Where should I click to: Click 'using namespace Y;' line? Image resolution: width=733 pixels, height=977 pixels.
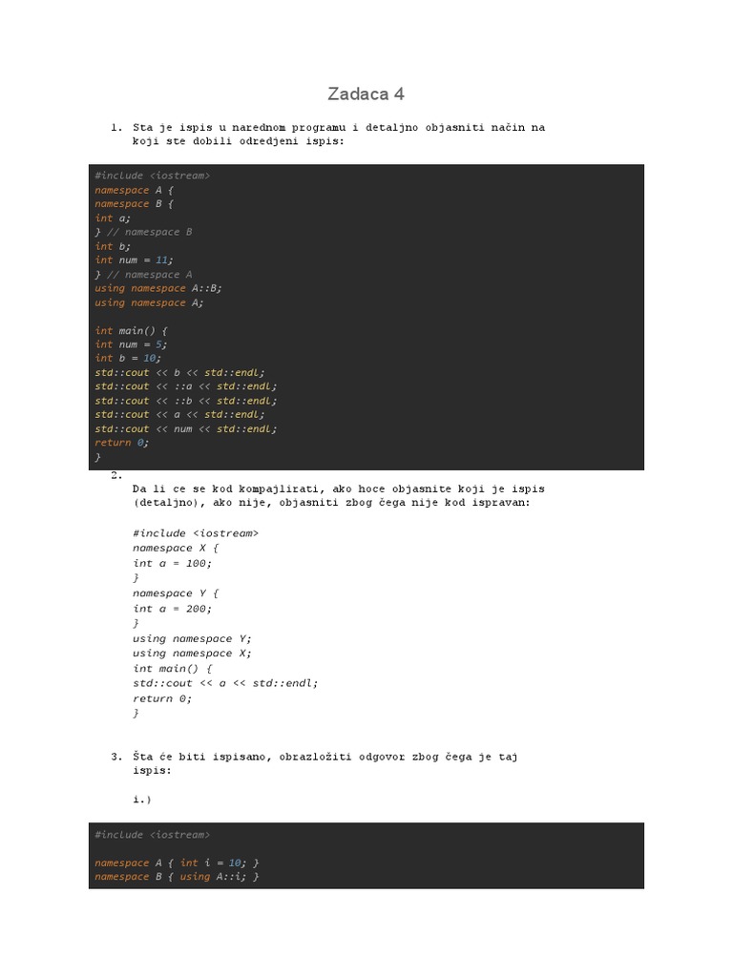click(x=192, y=638)
